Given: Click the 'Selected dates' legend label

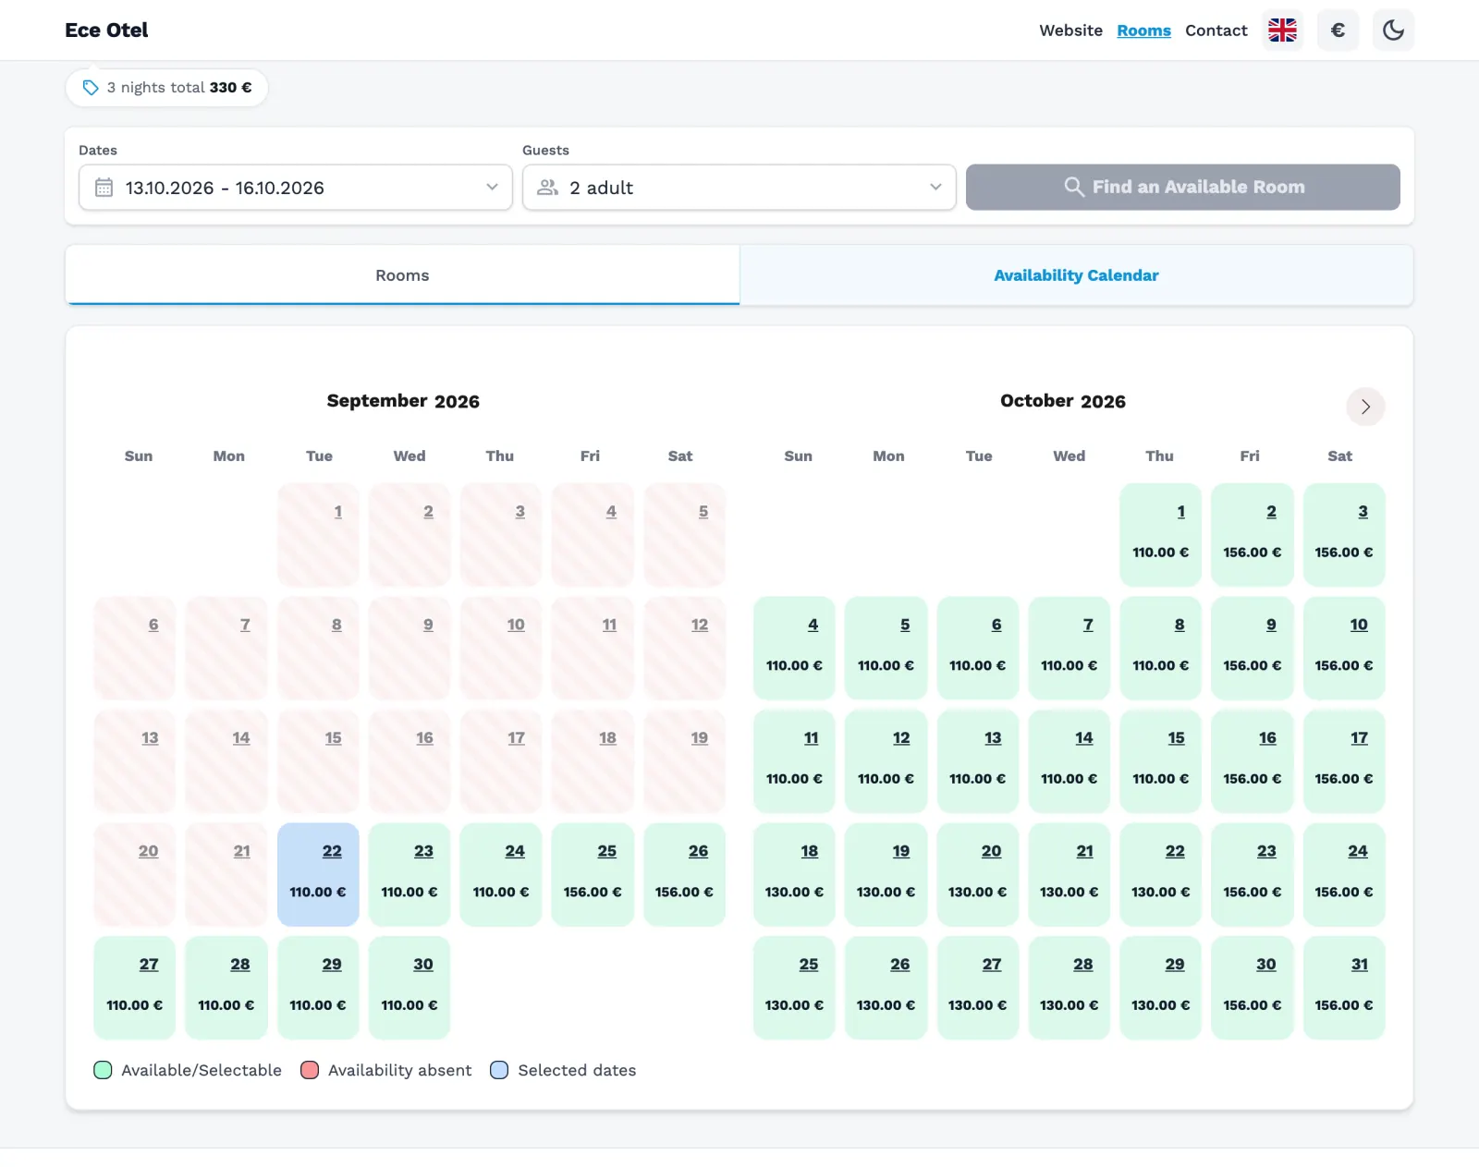Looking at the screenshot, I should pos(577,1070).
